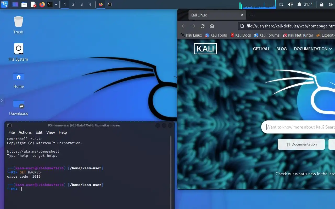This screenshot has height=209, width=335.
Task: Click the Show Desktop panel icon
Action: [x=15, y=4]
